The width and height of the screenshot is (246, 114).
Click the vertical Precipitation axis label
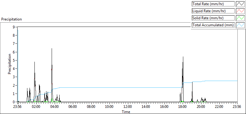10,64
